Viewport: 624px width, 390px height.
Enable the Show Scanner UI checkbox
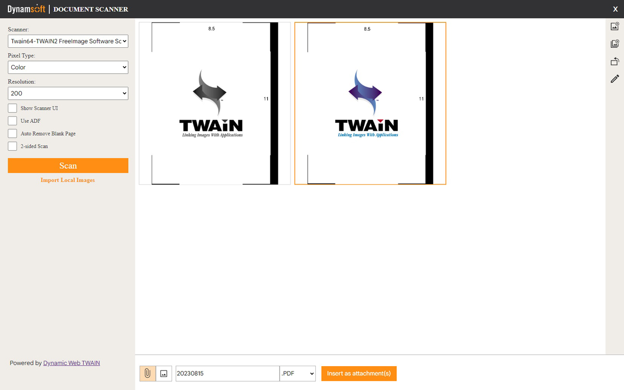(13, 108)
